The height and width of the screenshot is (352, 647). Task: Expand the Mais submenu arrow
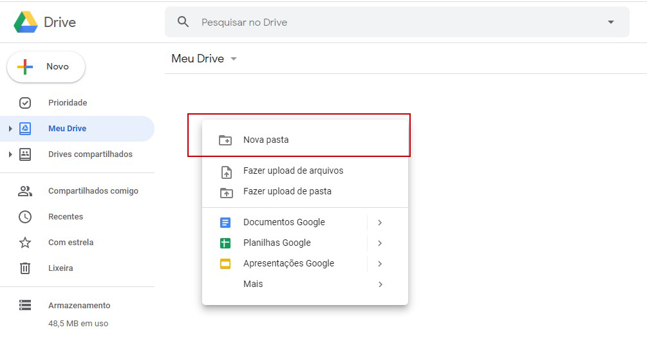click(x=380, y=284)
